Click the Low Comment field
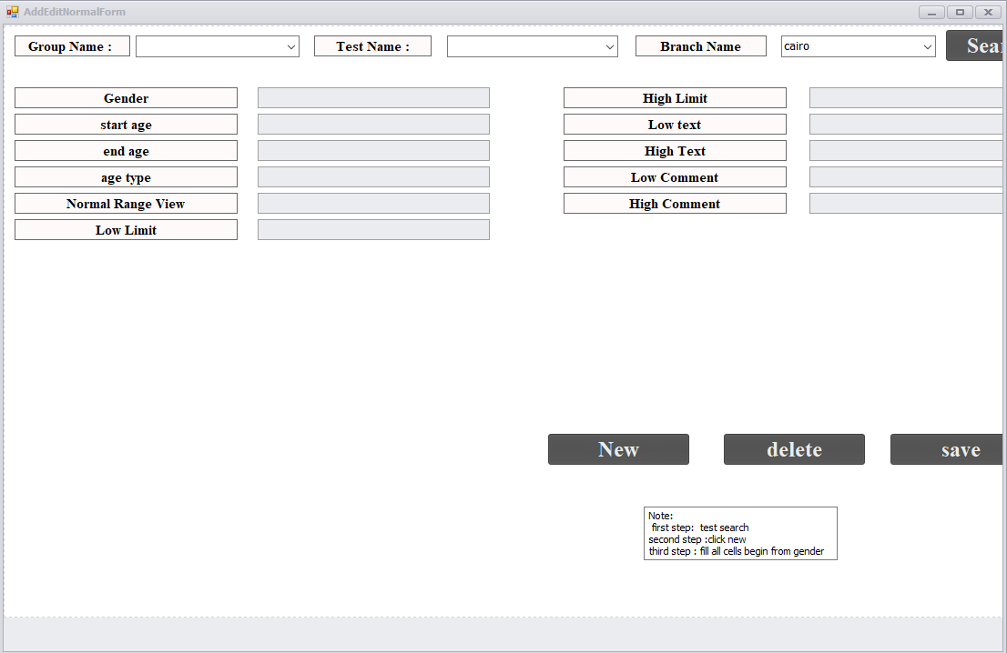1007x653 pixels. coord(906,177)
